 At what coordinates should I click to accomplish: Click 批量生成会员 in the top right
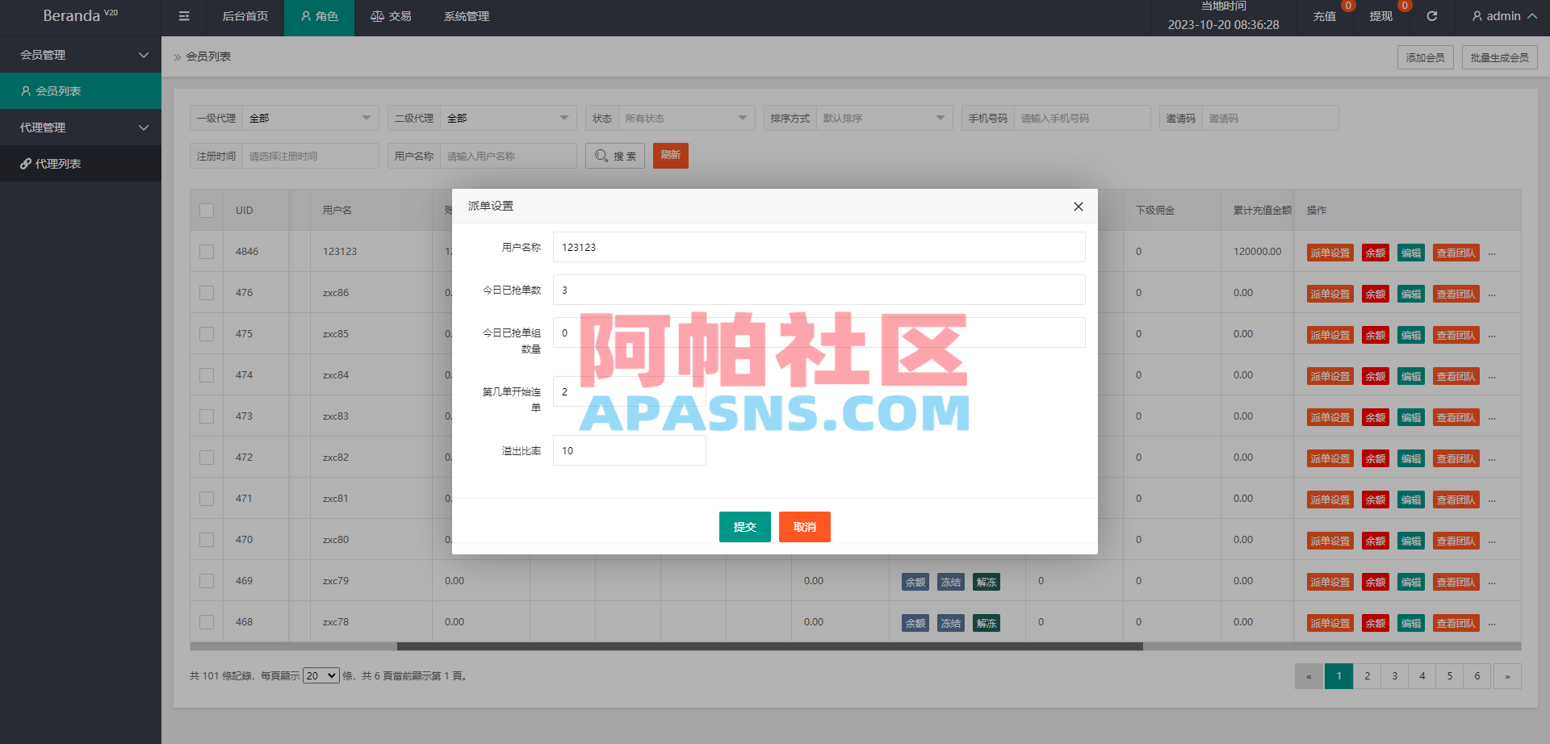pyautogui.click(x=1499, y=56)
